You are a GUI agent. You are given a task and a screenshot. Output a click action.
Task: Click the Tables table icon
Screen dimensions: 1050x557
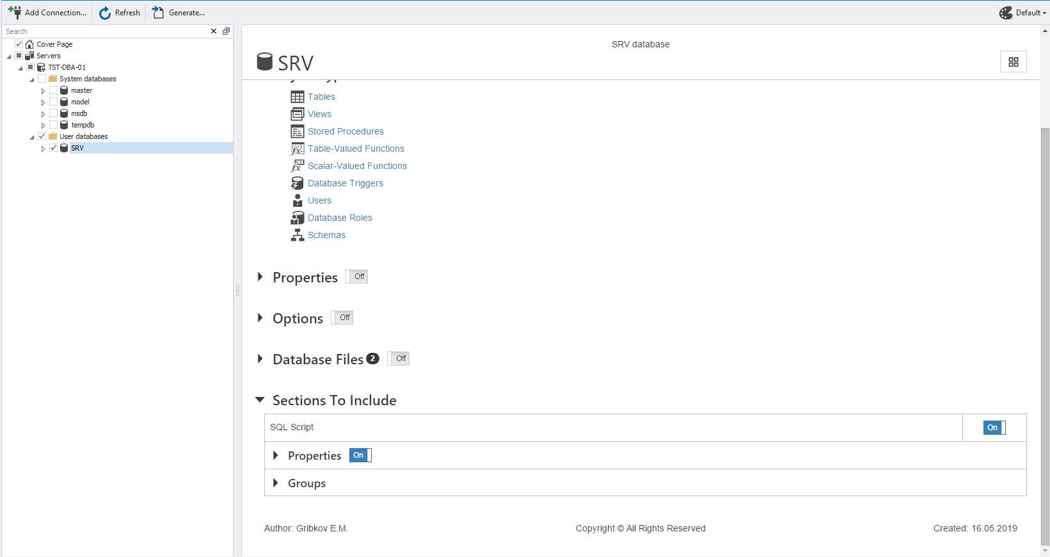click(298, 97)
